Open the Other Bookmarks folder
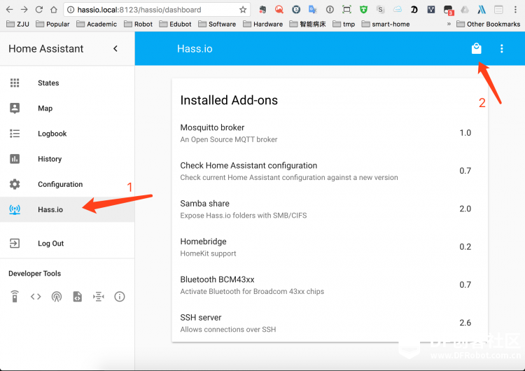 point(488,24)
